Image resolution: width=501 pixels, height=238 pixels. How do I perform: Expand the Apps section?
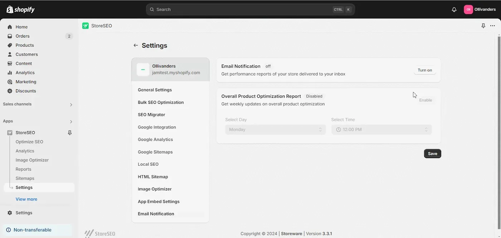(x=71, y=122)
